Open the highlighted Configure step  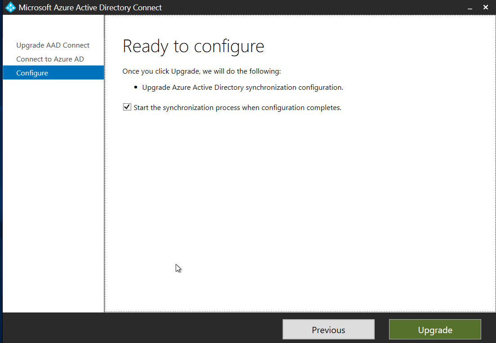(x=32, y=72)
